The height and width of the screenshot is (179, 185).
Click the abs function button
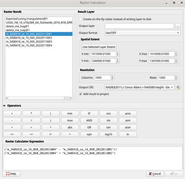coord(70,127)
